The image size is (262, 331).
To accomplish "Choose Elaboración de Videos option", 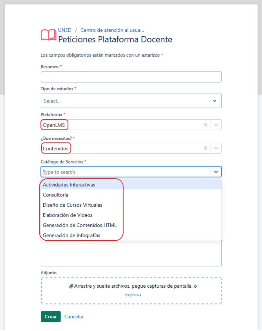I will click(131, 215).
